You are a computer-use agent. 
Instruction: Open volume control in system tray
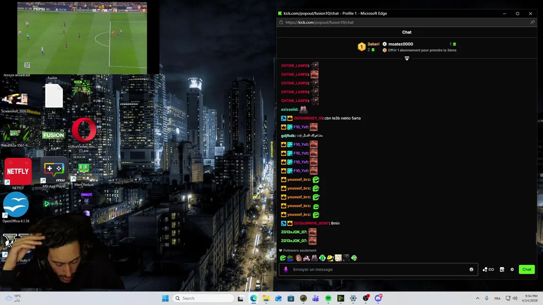tap(515, 298)
